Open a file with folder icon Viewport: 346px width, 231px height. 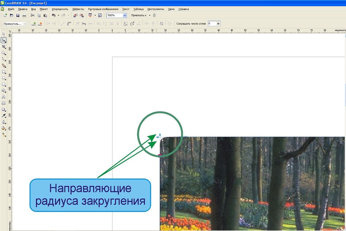tap(11, 15)
